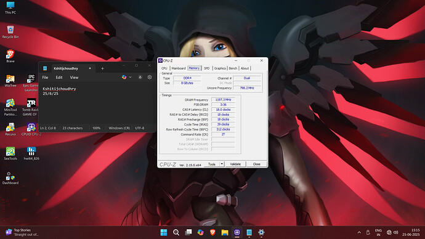
Task: Open the hwi64_826 desktop icon
Action: [x=31, y=153]
